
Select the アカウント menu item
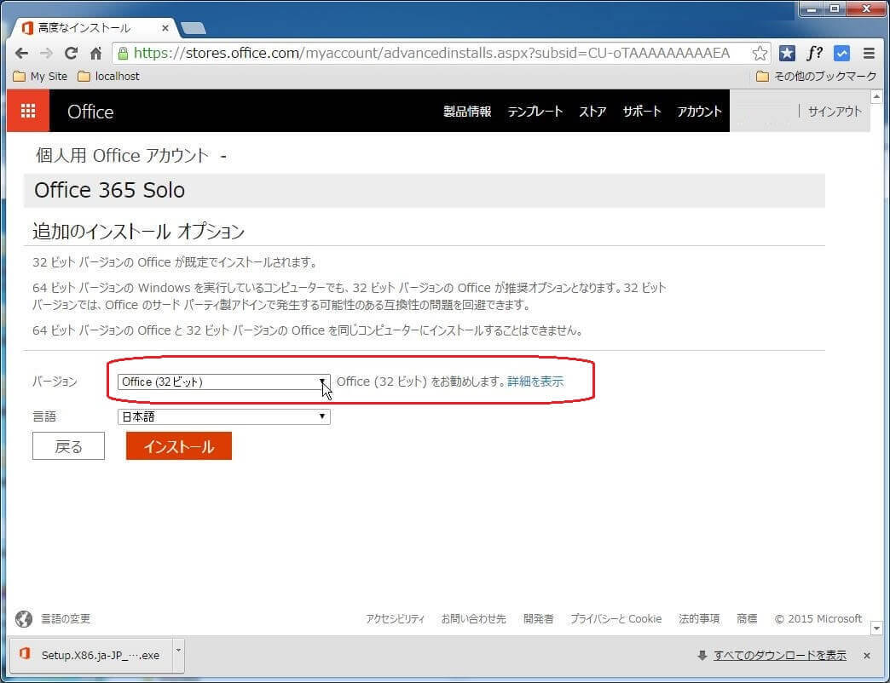(699, 112)
